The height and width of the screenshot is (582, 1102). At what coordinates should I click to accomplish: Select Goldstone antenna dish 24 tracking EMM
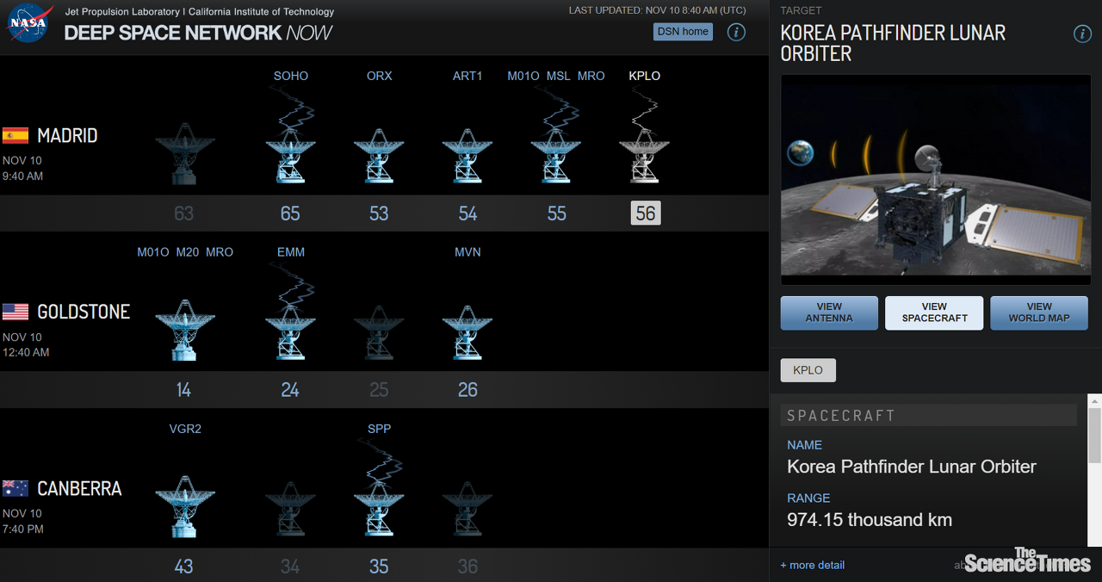(290, 331)
